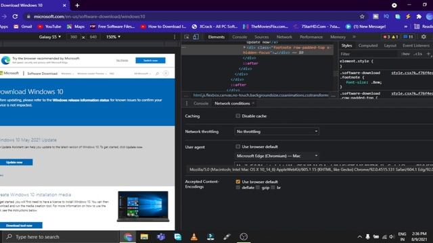Click the Switch now button in Edge banner
The width and height of the screenshot is (433, 243).
click(x=150, y=60)
